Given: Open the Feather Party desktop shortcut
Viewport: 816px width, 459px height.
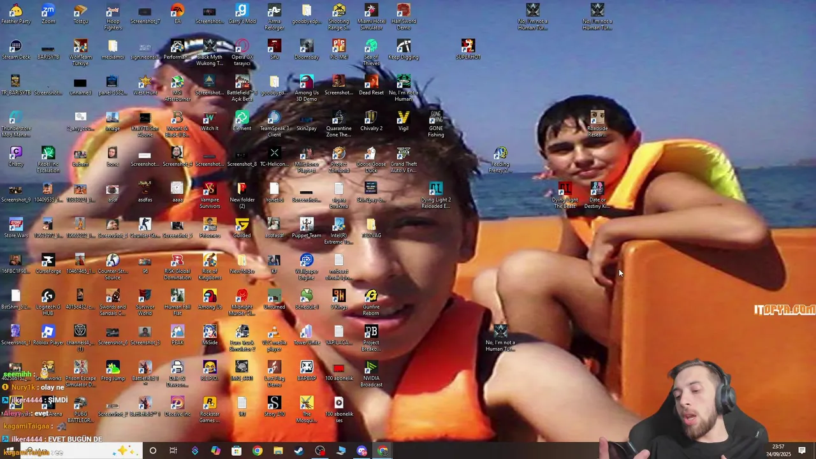Looking at the screenshot, I should [16, 14].
